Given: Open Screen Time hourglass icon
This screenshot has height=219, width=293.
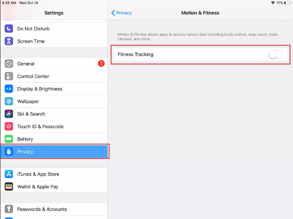Looking at the screenshot, I should [x=9, y=41].
